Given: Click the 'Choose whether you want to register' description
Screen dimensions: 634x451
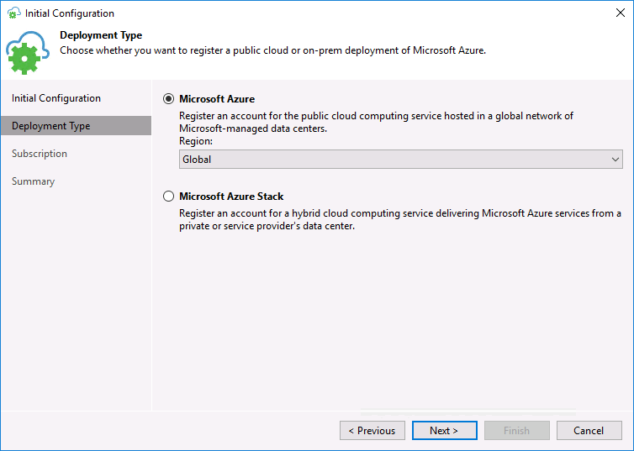Looking at the screenshot, I should (x=273, y=50).
